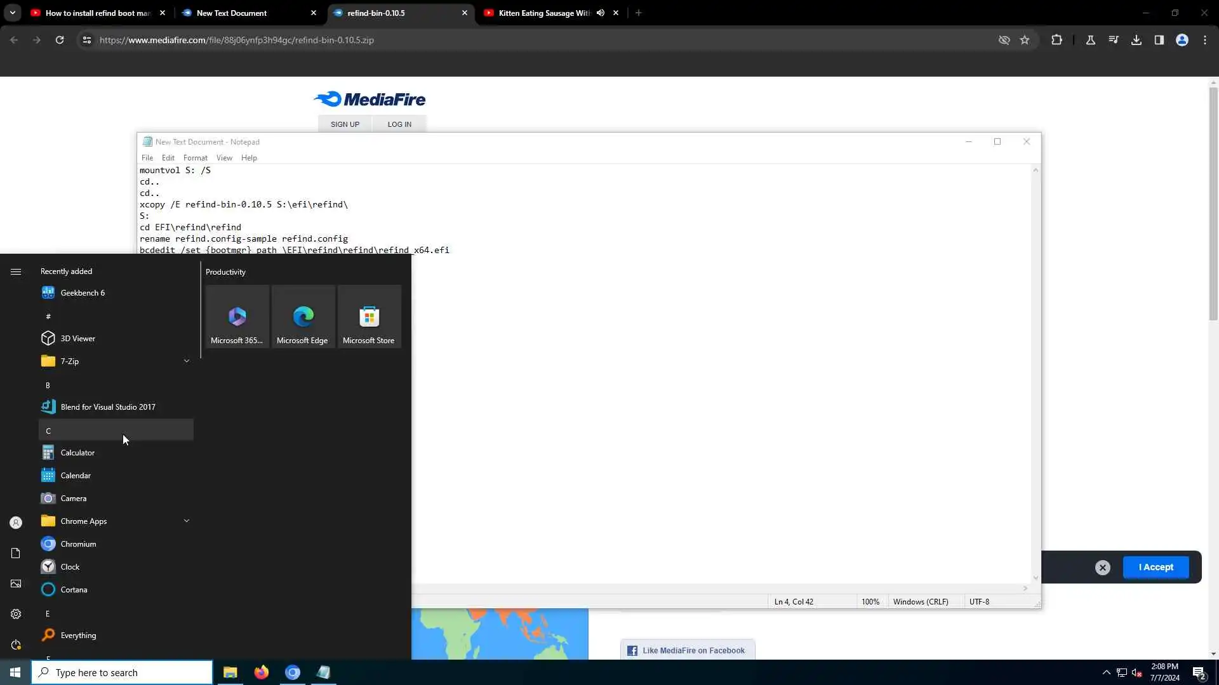Open Microsoft 365 tile

(x=237, y=316)
